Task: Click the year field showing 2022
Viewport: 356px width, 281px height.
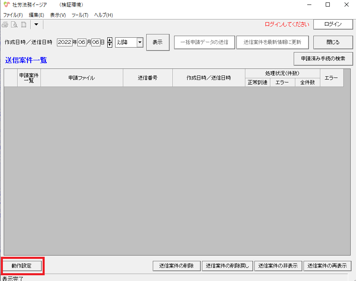Action: pyautogui.click(x=64, y=42)
